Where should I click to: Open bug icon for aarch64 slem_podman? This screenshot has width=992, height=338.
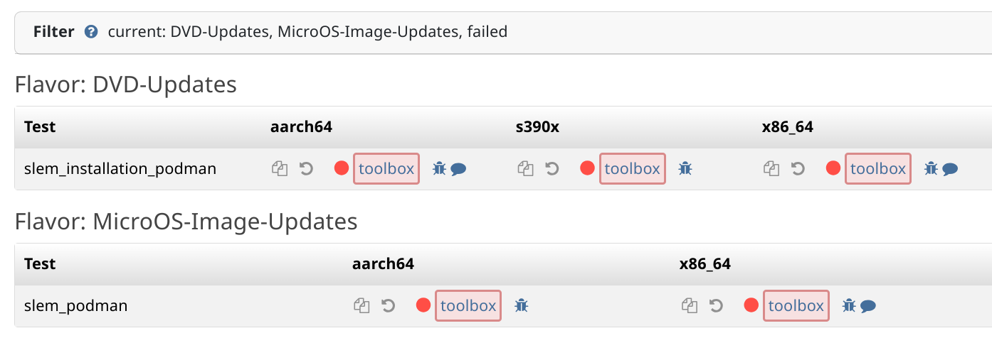tap(522, 306)
